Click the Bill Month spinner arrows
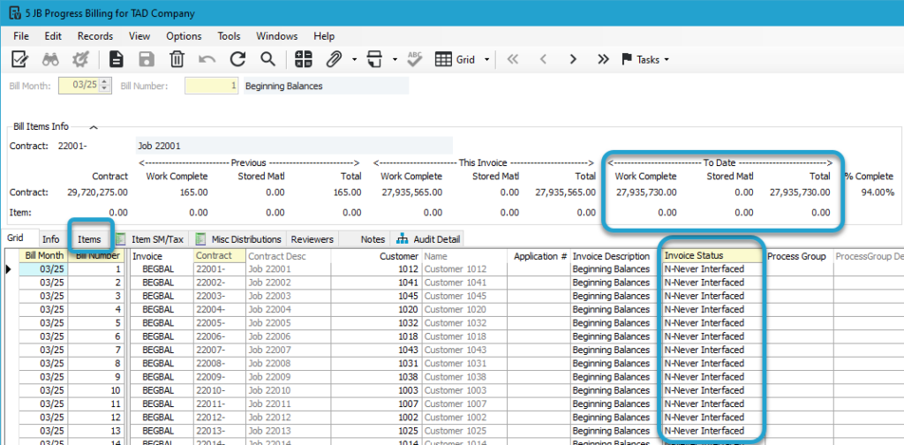The image size is (904, 445). pyautogui.click(x=104, y=86)
